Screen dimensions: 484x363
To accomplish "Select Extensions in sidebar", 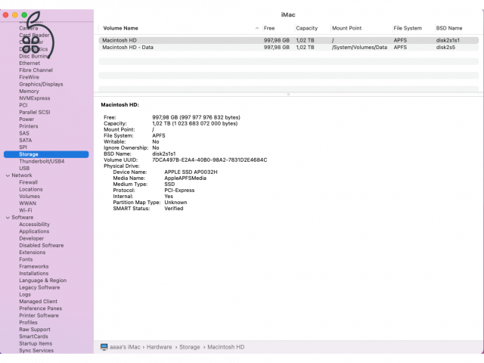I will pos(32,252).
